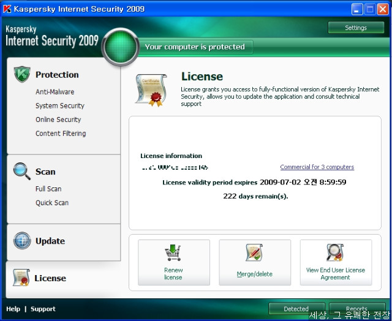This screenshot has height=321, width=392.
Task: Click the License validity period expires text
Action: [x=254, y=182]
